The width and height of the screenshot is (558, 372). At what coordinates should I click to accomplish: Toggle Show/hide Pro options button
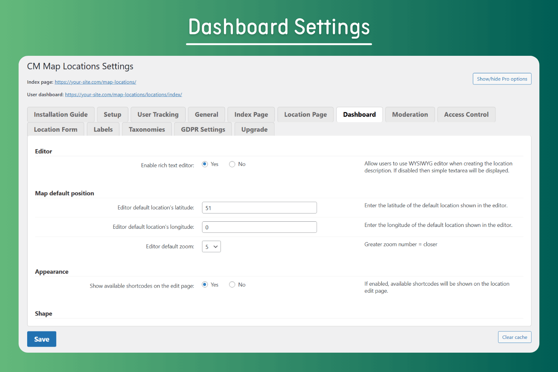coord(502,79)
